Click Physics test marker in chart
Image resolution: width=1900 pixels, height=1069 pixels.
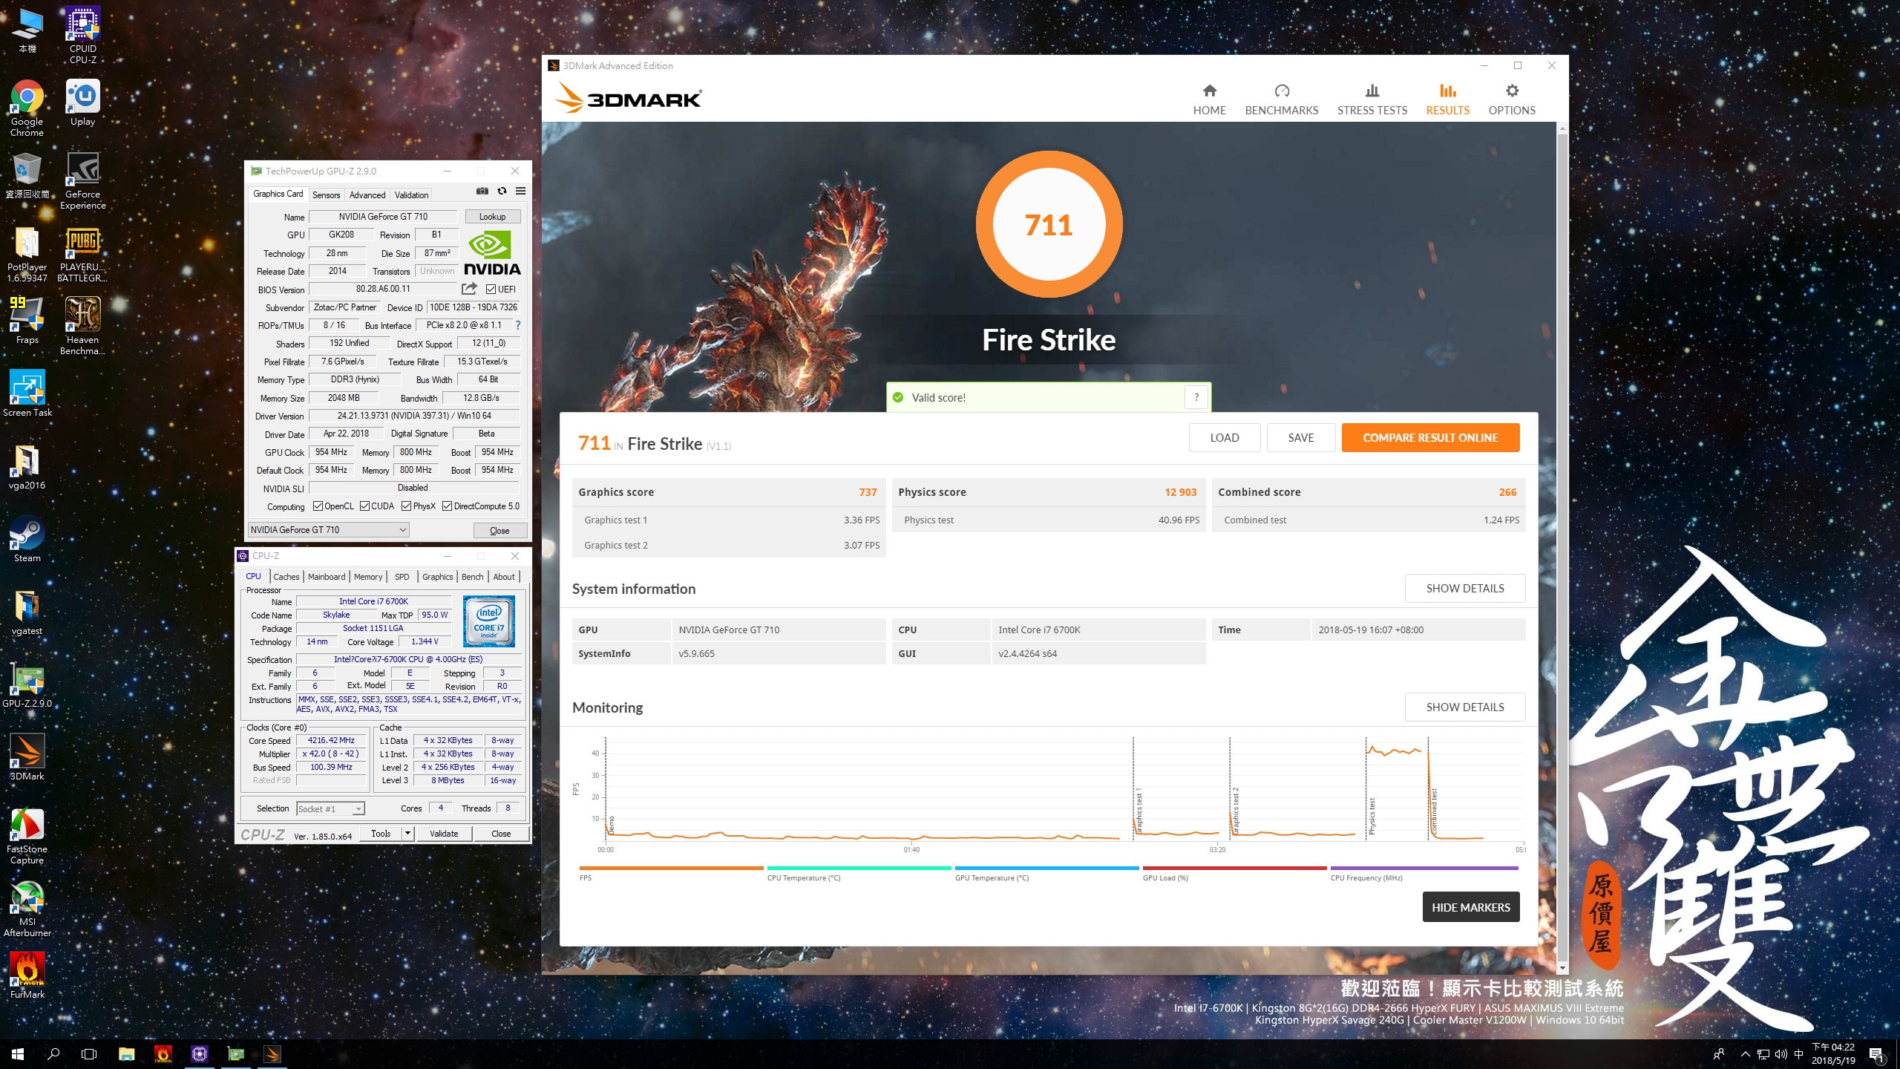1372,817
